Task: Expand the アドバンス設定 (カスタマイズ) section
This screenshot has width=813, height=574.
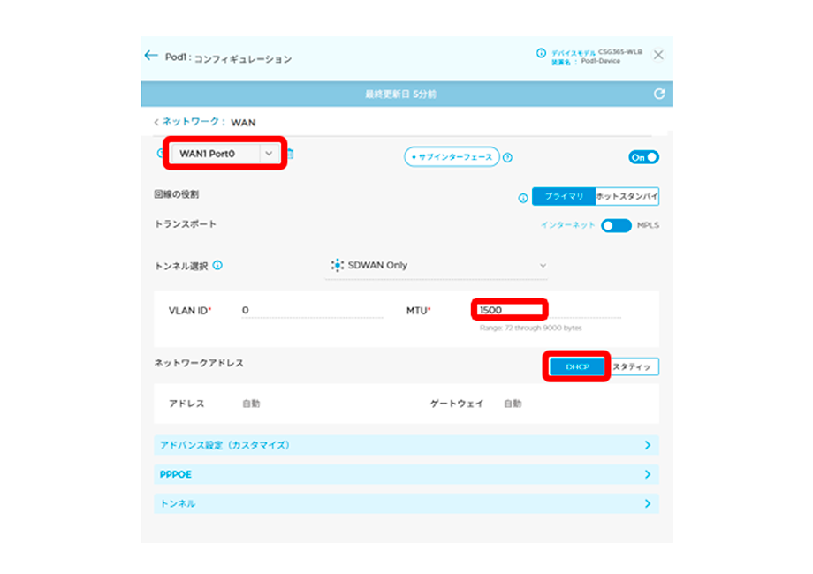Action: pyautogui.click(x=406, y=445)
